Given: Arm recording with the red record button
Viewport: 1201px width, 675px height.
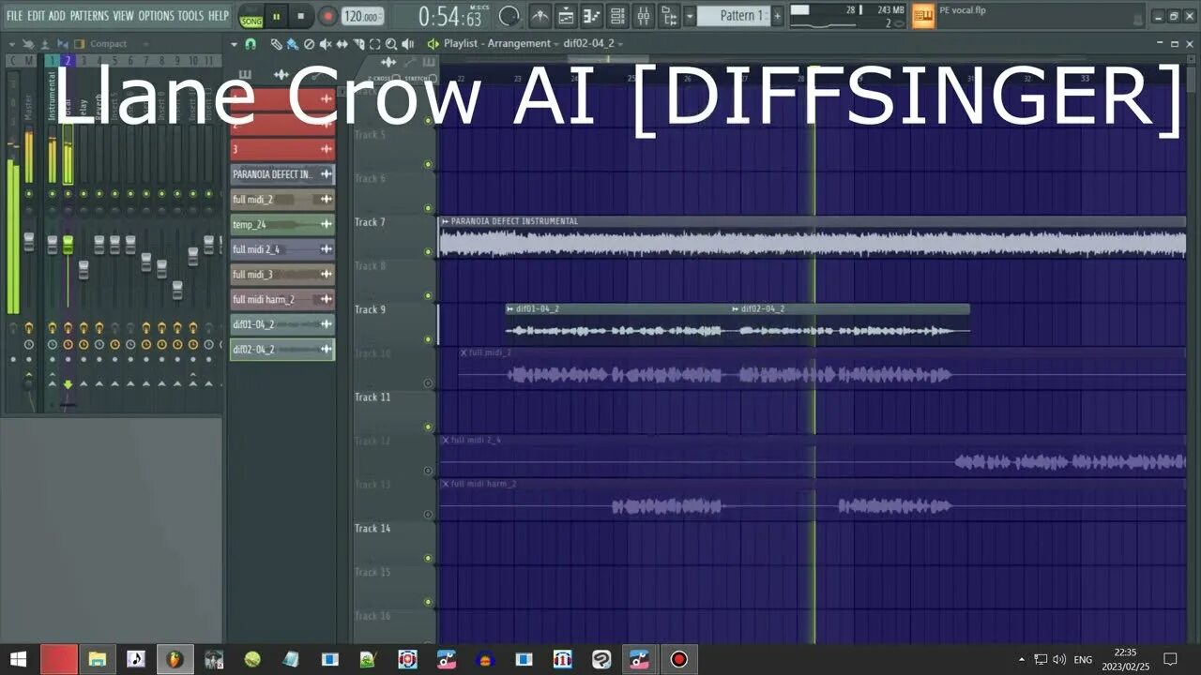Looking at the screenshot, I should point(327,16).
